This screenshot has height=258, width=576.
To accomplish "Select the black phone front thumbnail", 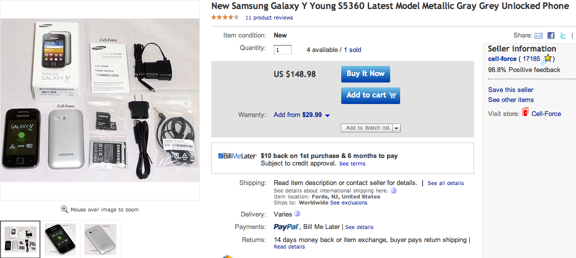I will 60,239.
